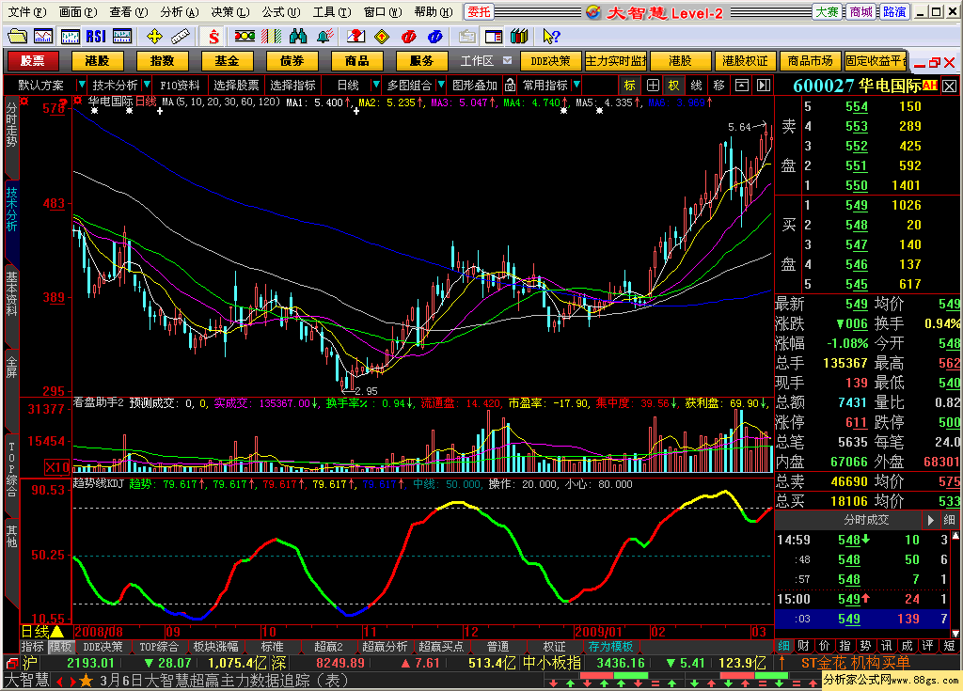Switch to the 超赢分析 bottom tab
The width and height of the screenshot is (963, 691).
[385, 646]
